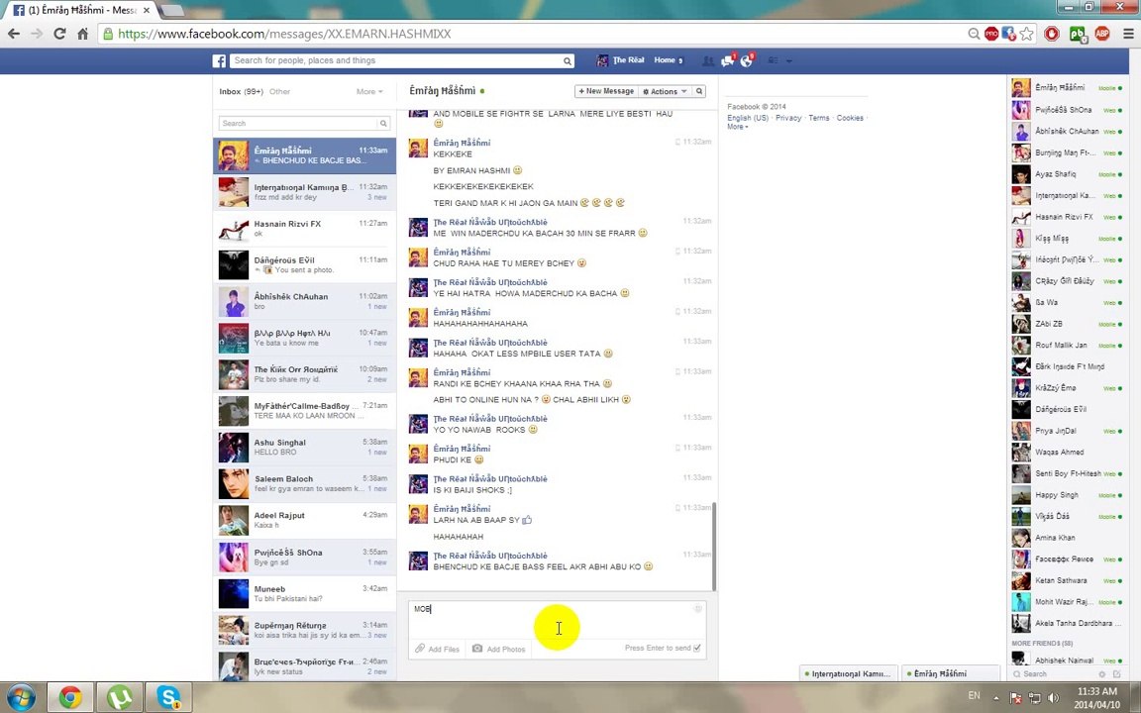This screenshot has height=713, width=1141.
Task: Focus the Facebook top search field
Action: click(x=396, y=61)
